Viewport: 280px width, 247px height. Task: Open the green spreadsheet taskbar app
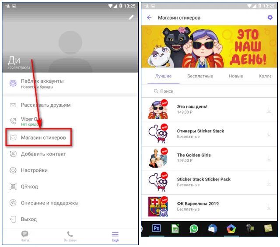(x=175, y=229)
